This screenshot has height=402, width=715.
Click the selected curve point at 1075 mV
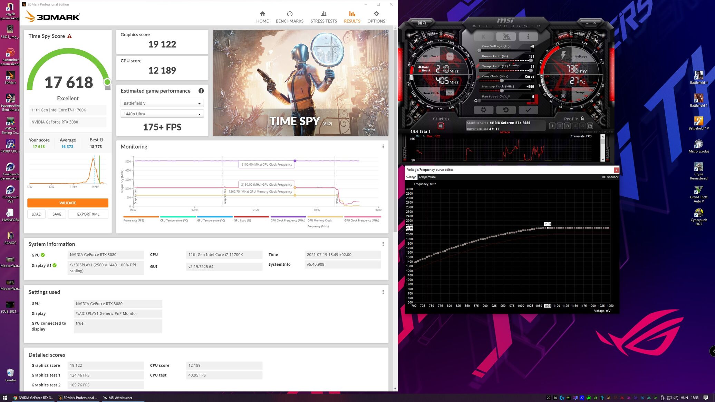click(548, 228)
